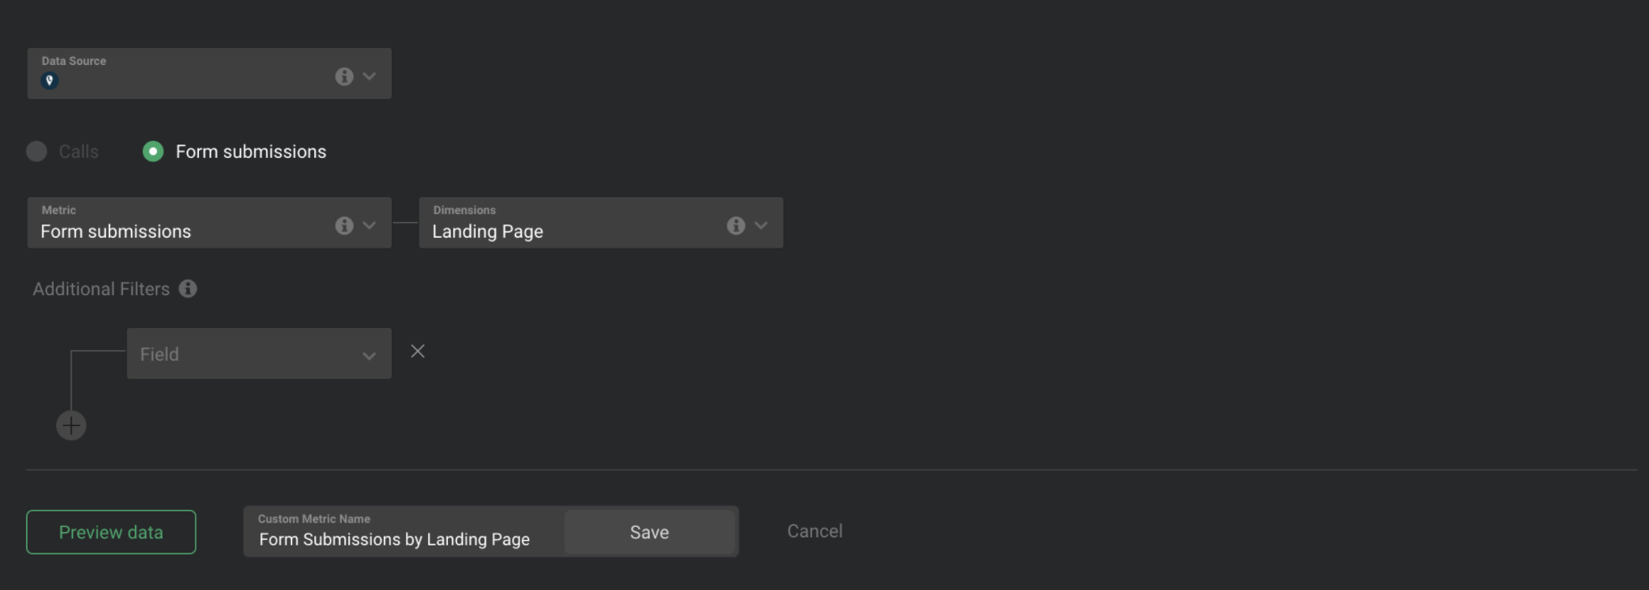This screenshot has height=590, width=1649.
Task: Select the Form submissions radio button
Action: (153, 152)
